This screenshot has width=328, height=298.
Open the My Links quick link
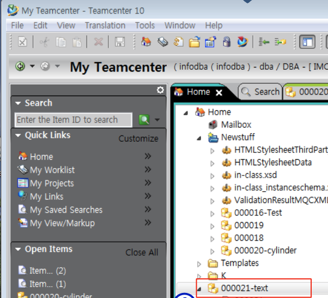(47, 197)
